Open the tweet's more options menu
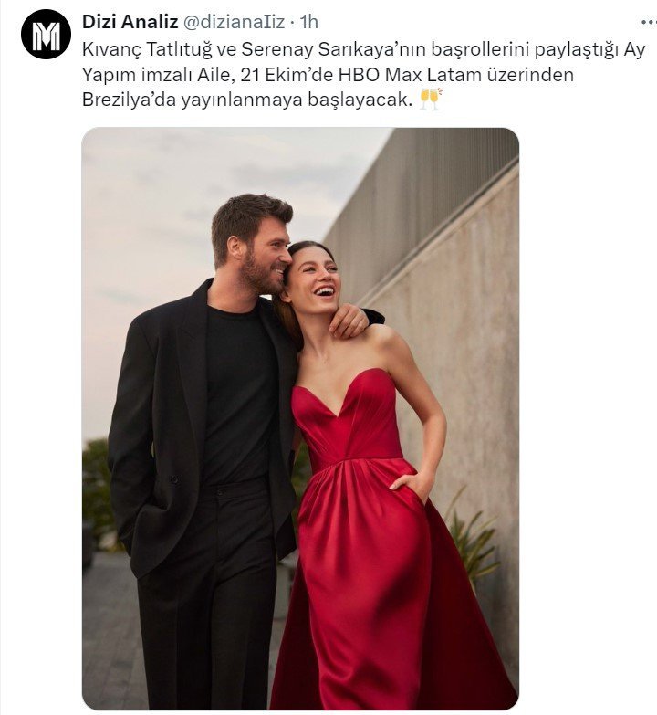This screenshot has height=715, width=657. (x=649, y=21)
